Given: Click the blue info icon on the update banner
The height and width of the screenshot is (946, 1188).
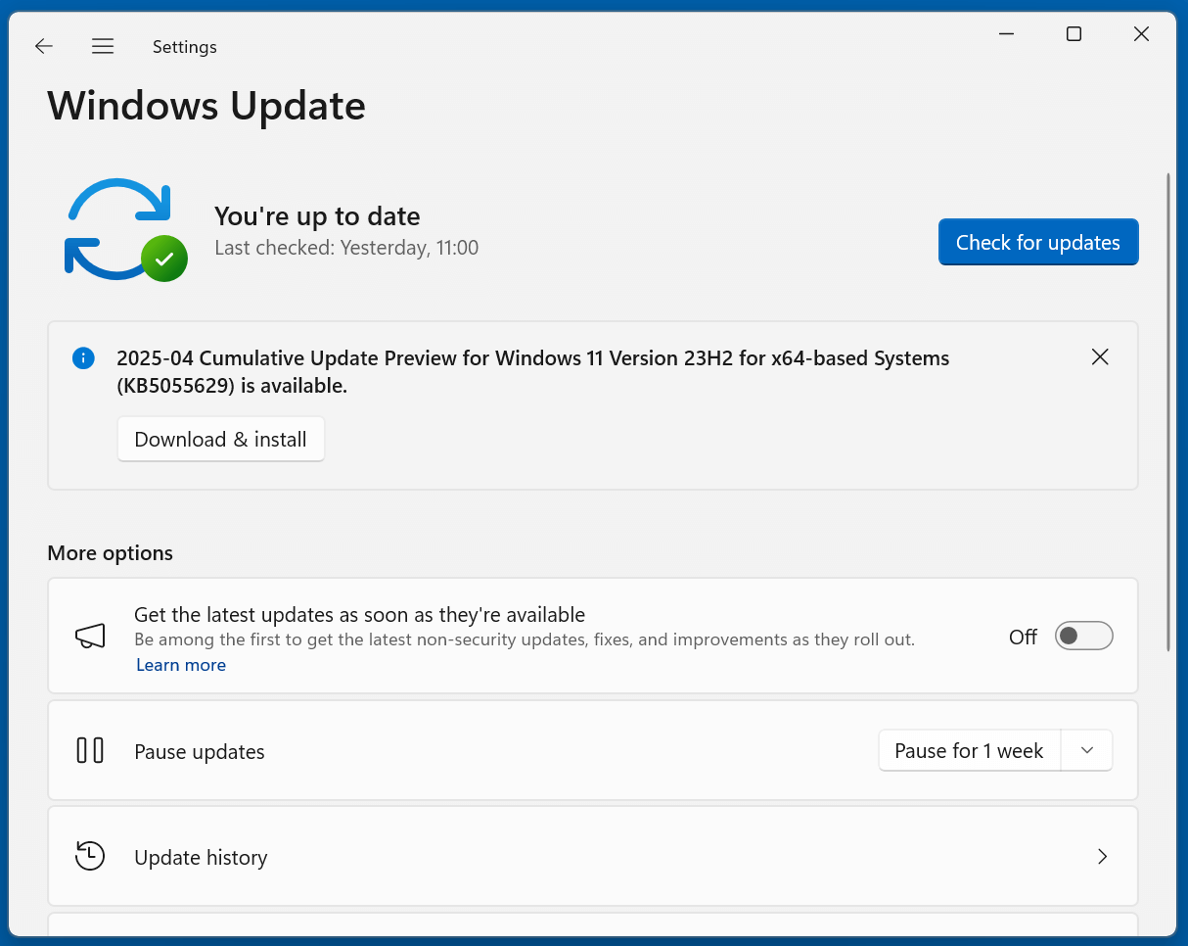Looking at the screenshot, I should pos(83,358).
